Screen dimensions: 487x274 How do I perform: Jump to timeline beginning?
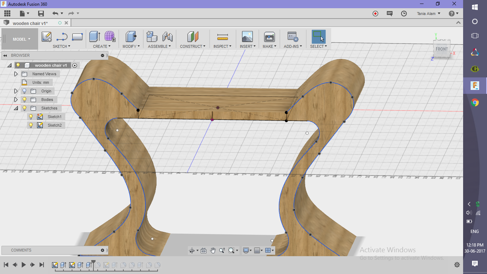click(6, 265)
